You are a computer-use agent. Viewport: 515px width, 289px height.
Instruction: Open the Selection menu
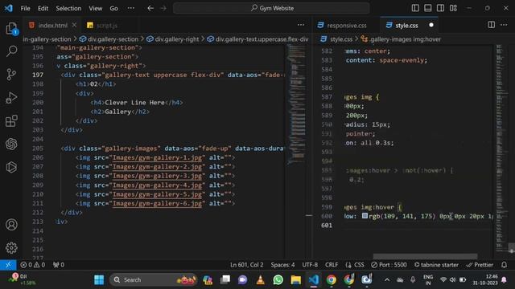68,8
